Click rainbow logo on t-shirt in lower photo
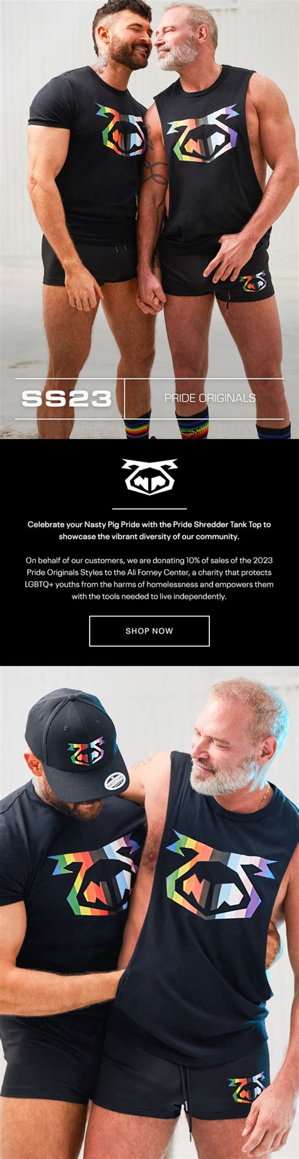The image size is (299, 1159). 95,880
